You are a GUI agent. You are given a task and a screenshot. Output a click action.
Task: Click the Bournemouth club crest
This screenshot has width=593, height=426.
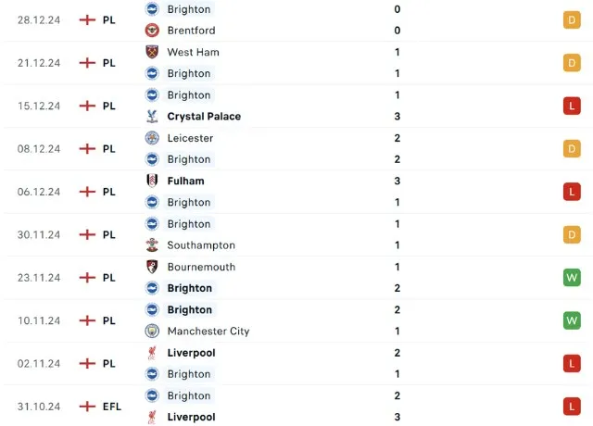click(x=153, y=267)
